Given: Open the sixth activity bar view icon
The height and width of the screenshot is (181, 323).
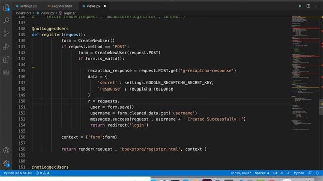Looking at the screenshot, I should (x=6, y=72).
